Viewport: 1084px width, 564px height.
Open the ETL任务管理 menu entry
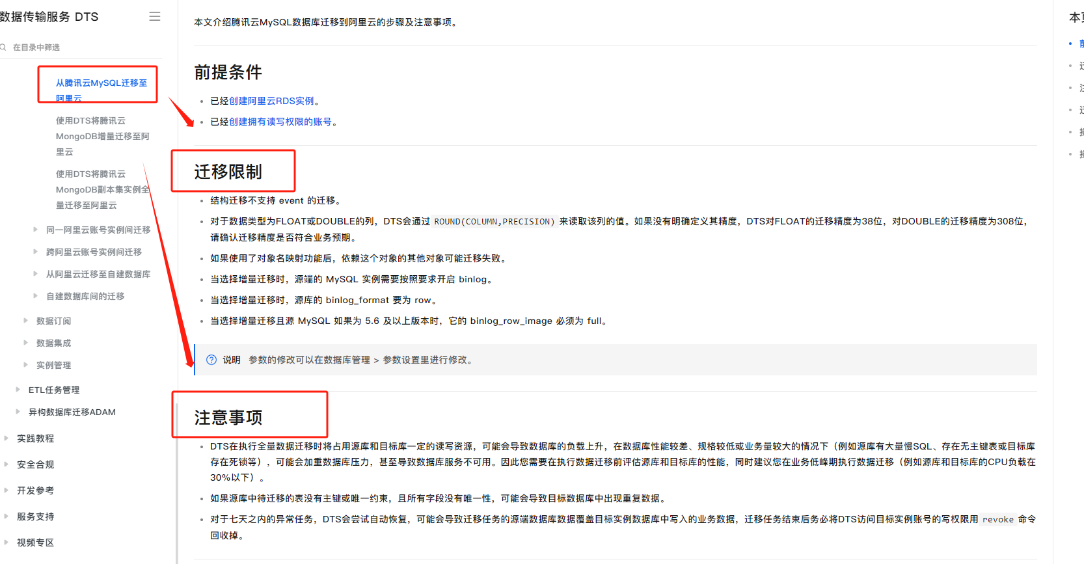[54, 390]
